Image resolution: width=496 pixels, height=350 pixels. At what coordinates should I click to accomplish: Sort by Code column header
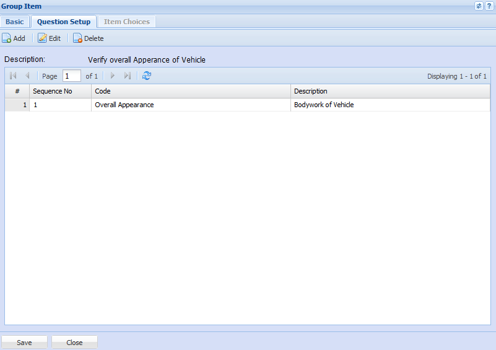tap(191, 91)
